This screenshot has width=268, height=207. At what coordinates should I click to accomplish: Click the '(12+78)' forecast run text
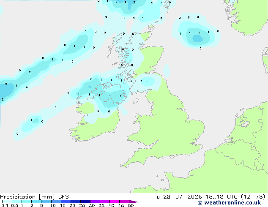pos(253,197)
